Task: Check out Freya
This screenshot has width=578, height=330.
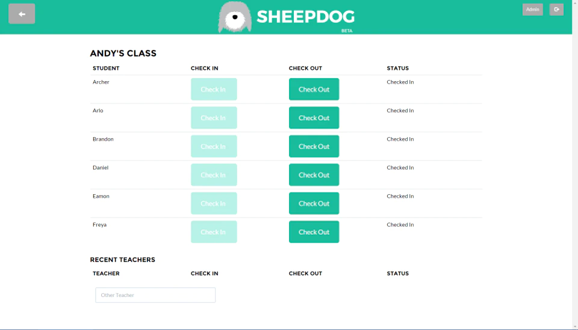Action: point(314,232)
